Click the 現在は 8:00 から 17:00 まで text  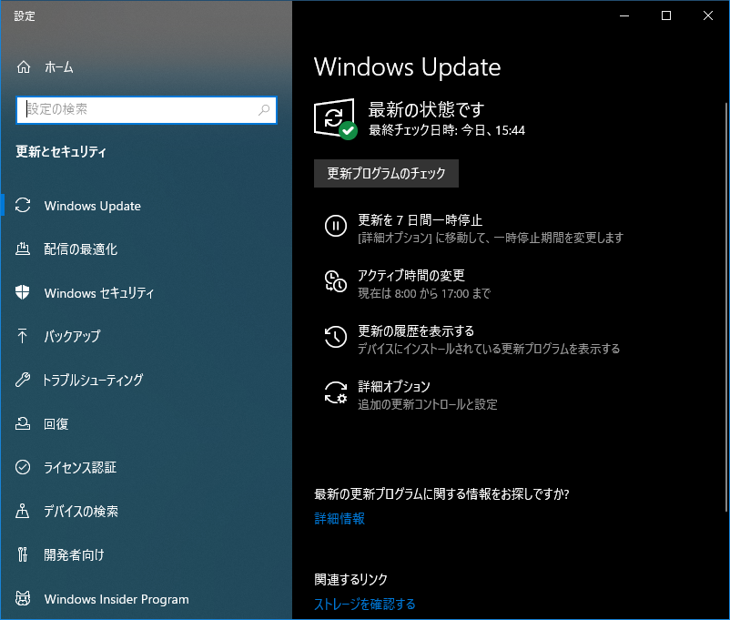(423, 293)
